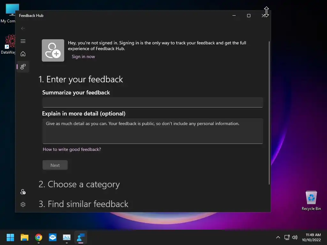This screenshot has width=327, height=245.
Task: Minimize the Feedback Hub window
Action: coord(234,16)
